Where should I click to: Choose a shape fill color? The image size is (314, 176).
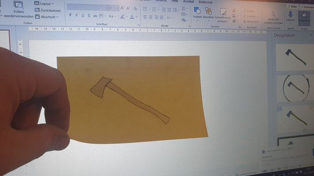235,10
